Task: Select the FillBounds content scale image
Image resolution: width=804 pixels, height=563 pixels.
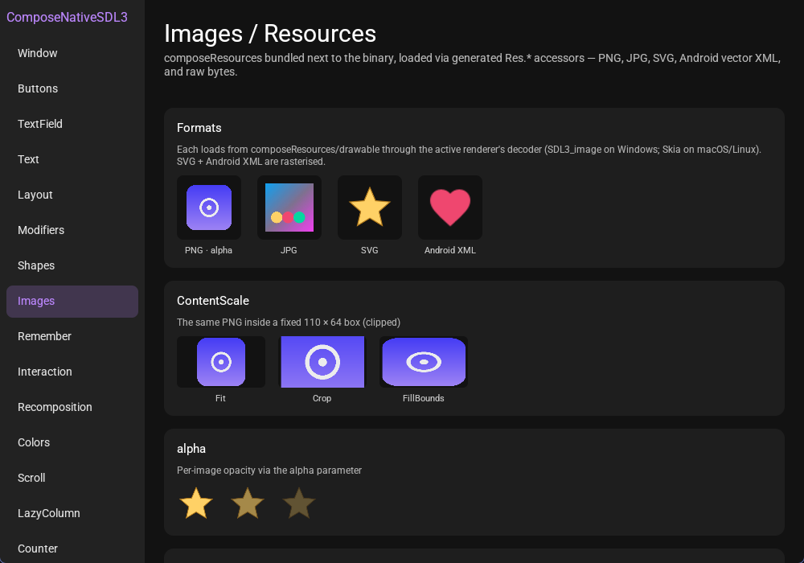Action: (424, 362)
